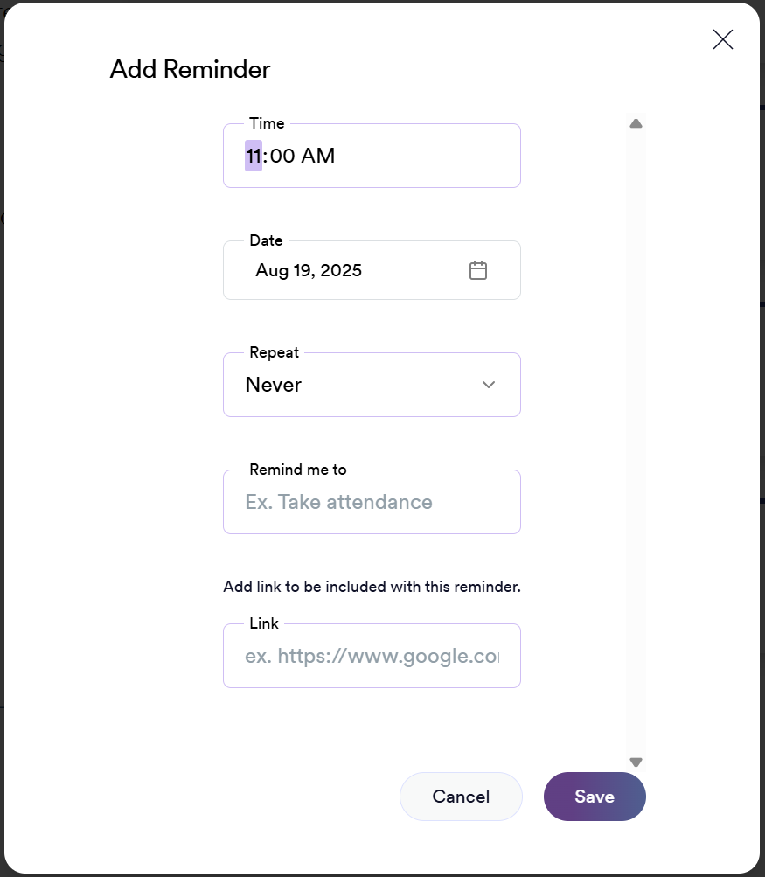Click the scrollbar up arrow

click(x=636, y=124)
